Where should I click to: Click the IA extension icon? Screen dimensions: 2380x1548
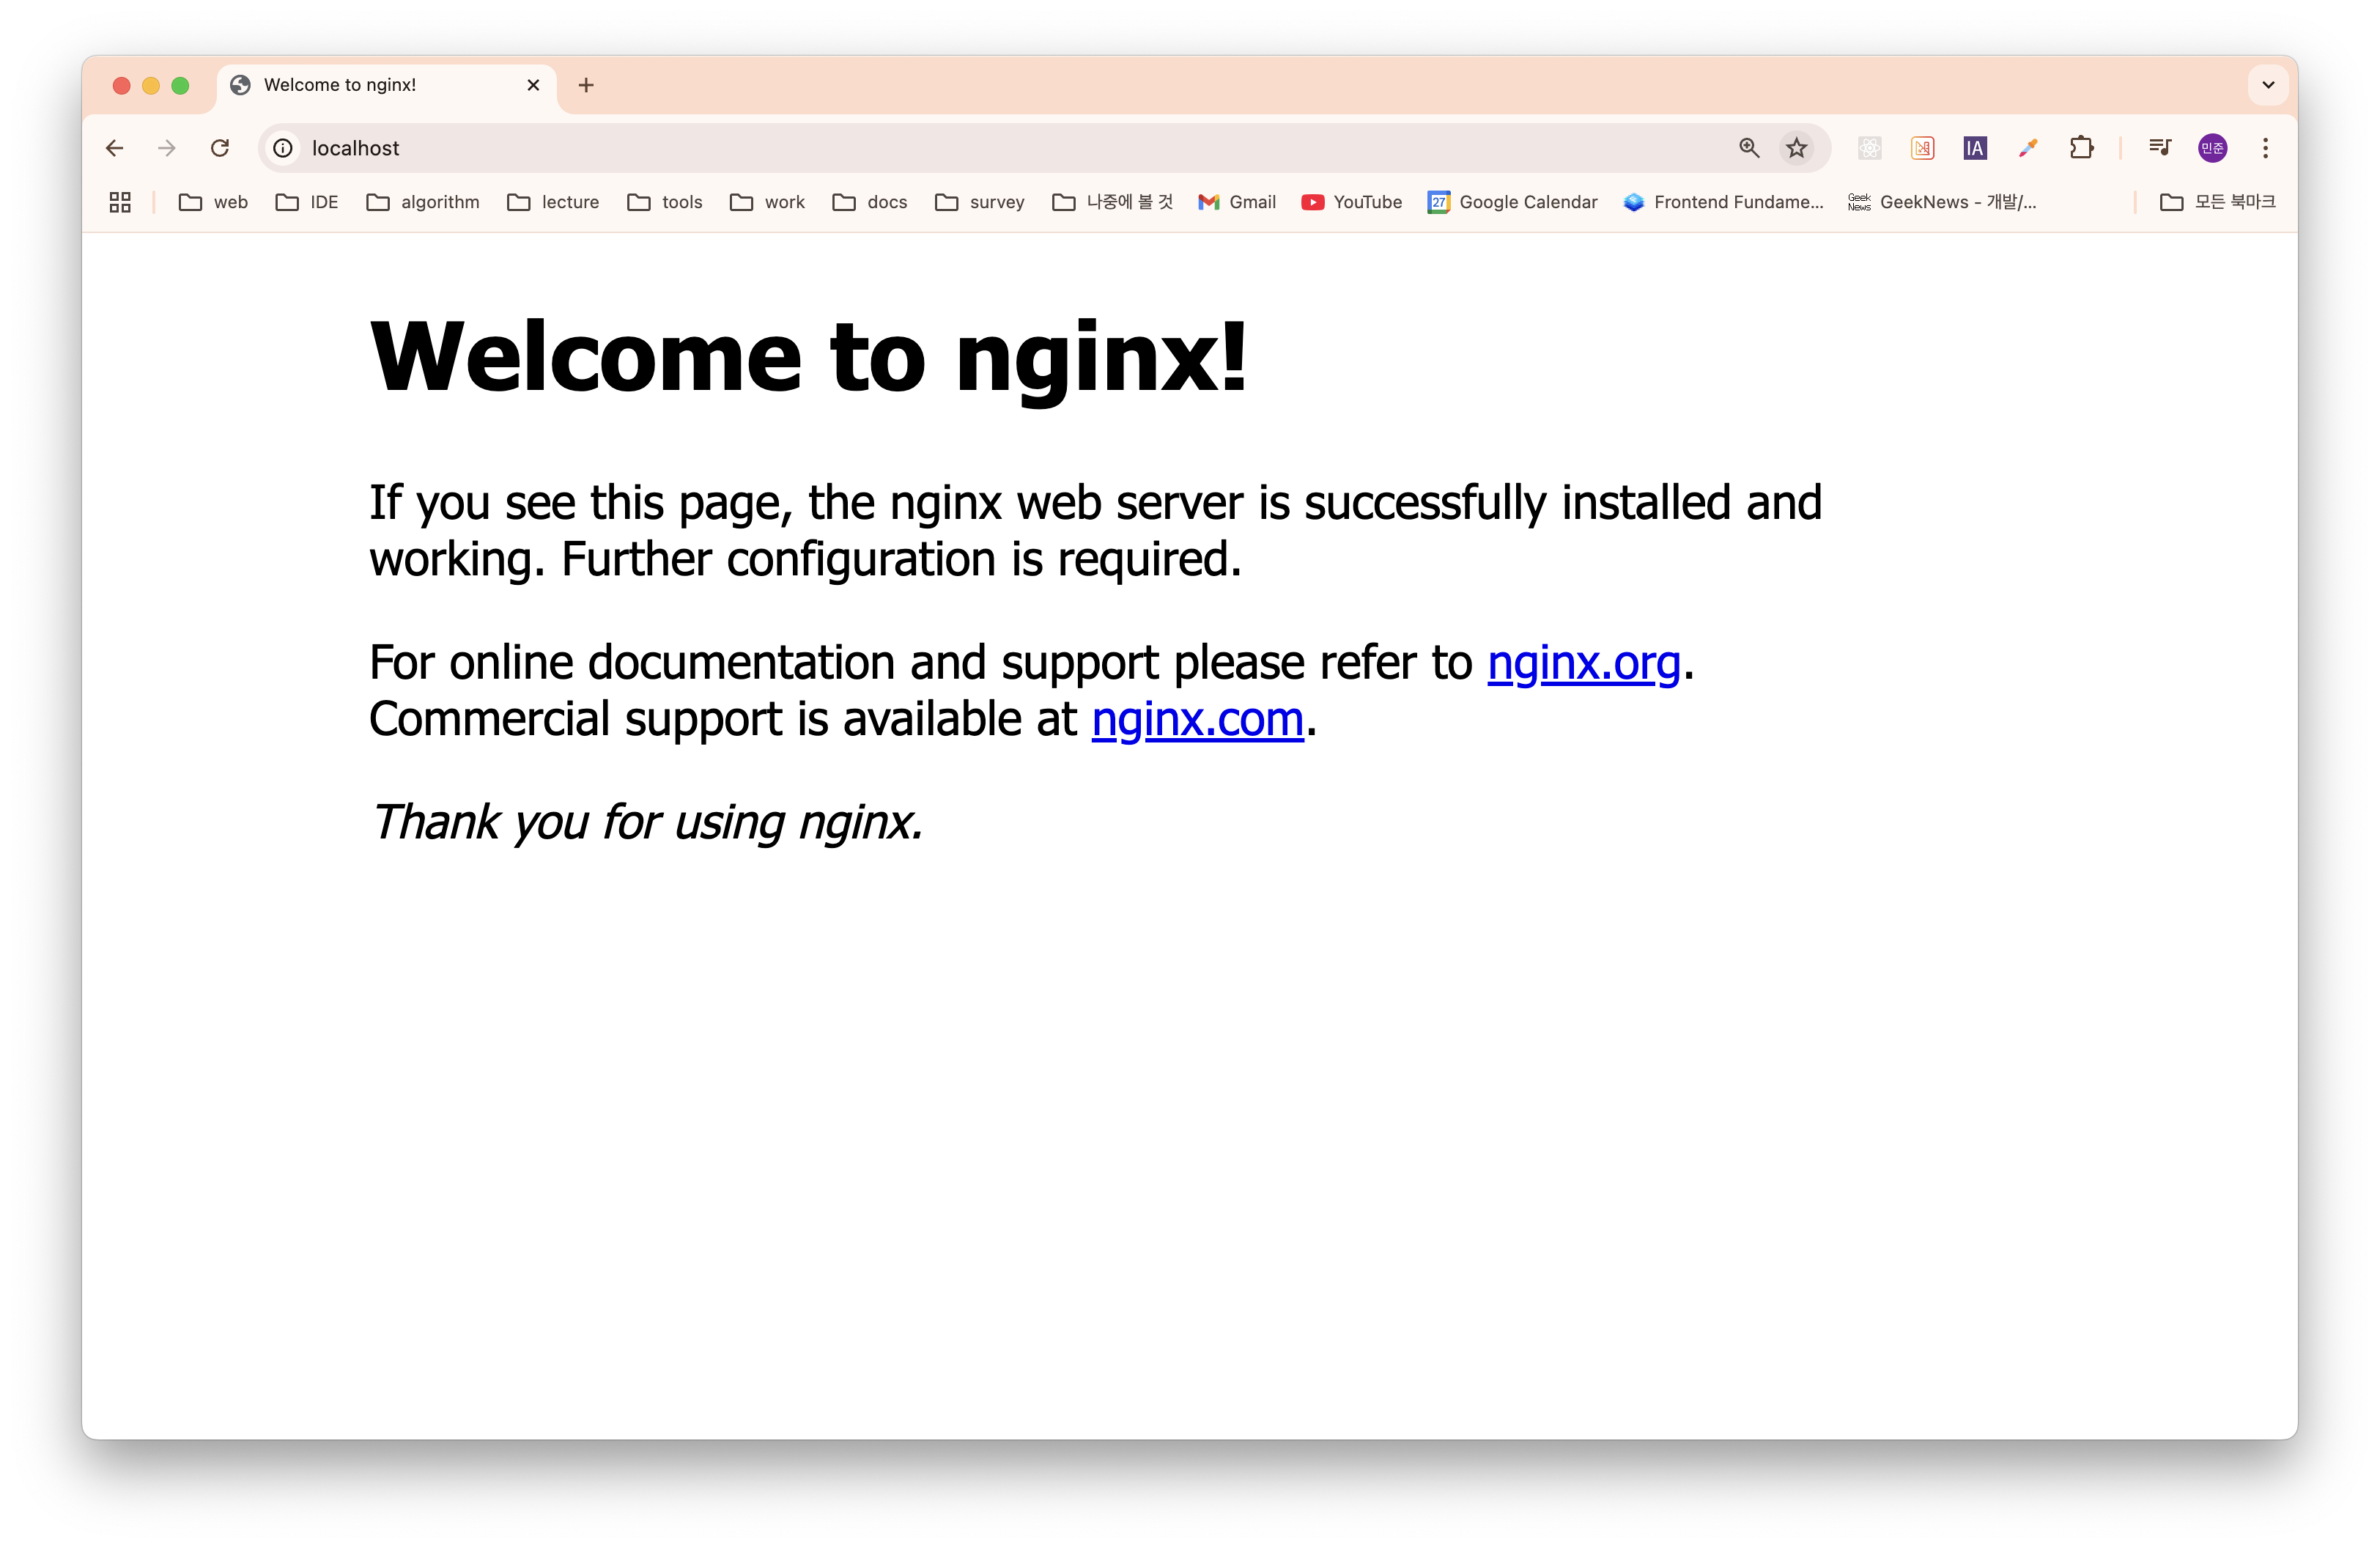tap(1974, 148)
